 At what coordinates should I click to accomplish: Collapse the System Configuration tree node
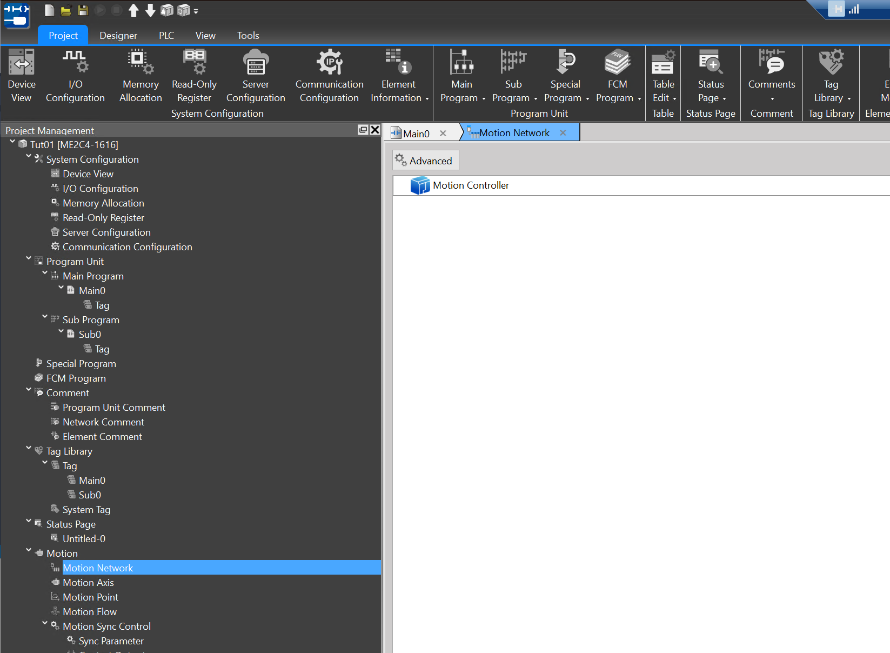tap(29, 156)
